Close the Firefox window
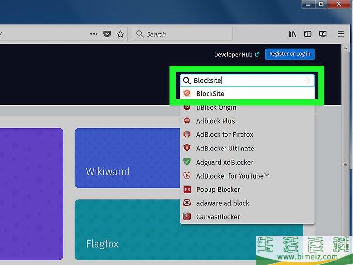 coord(339,4)
